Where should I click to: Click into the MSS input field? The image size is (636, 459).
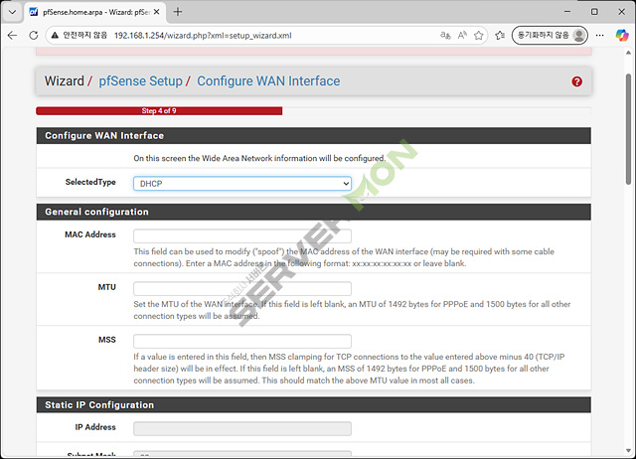[242, 341]
